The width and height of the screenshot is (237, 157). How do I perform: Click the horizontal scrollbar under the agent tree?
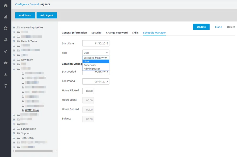tap(34, 151)
